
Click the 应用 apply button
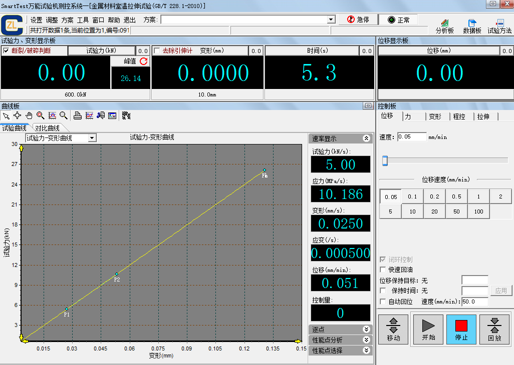coord(501,290)
